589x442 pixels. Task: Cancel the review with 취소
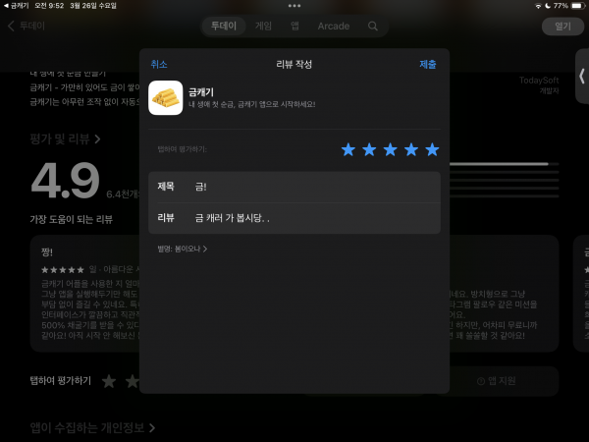(159, 64)
